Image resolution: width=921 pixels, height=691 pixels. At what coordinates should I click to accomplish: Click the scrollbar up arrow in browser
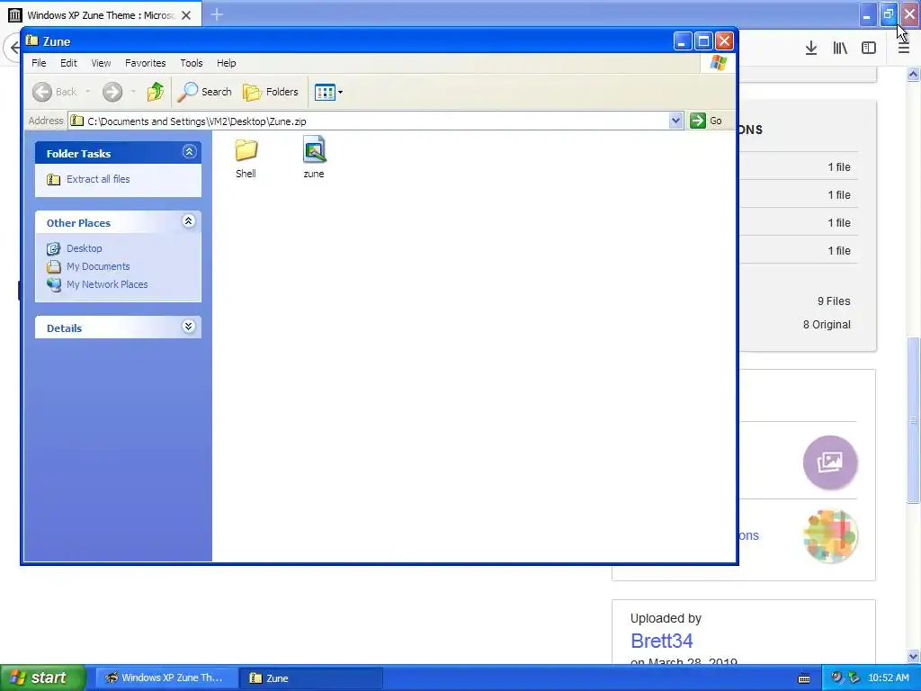913,74
